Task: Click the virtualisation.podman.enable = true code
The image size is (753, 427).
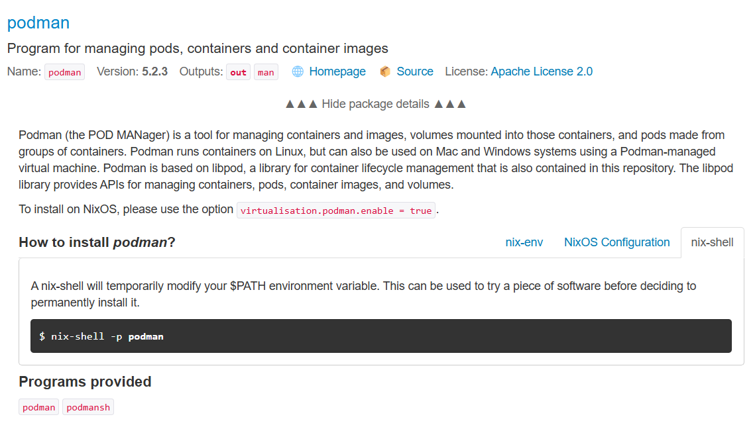Action: click(x=336, y=211)
